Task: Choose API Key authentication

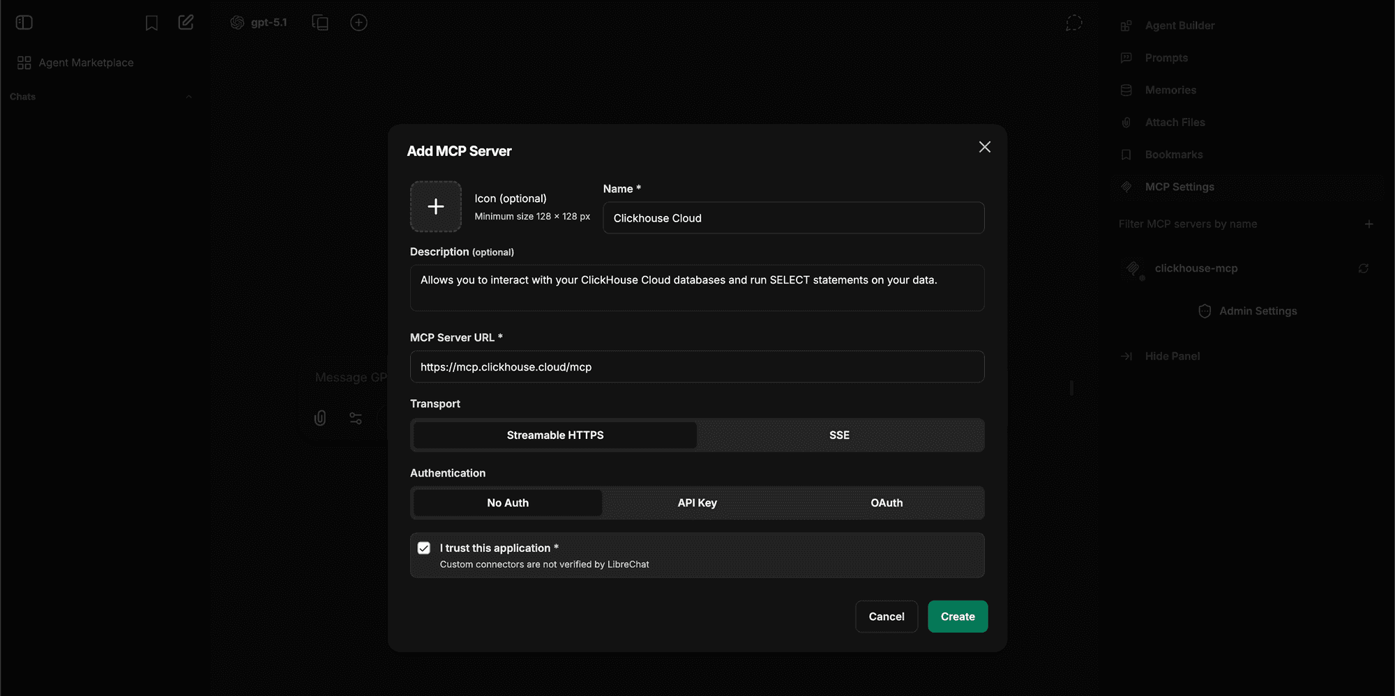Action: [697, 503]
